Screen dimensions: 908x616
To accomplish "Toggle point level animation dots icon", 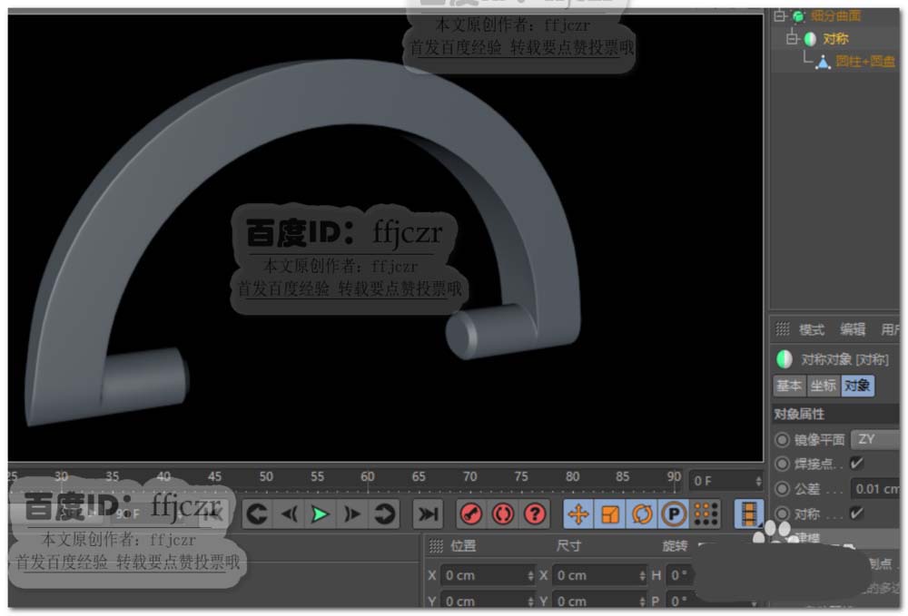I will (x=706, y=513).
